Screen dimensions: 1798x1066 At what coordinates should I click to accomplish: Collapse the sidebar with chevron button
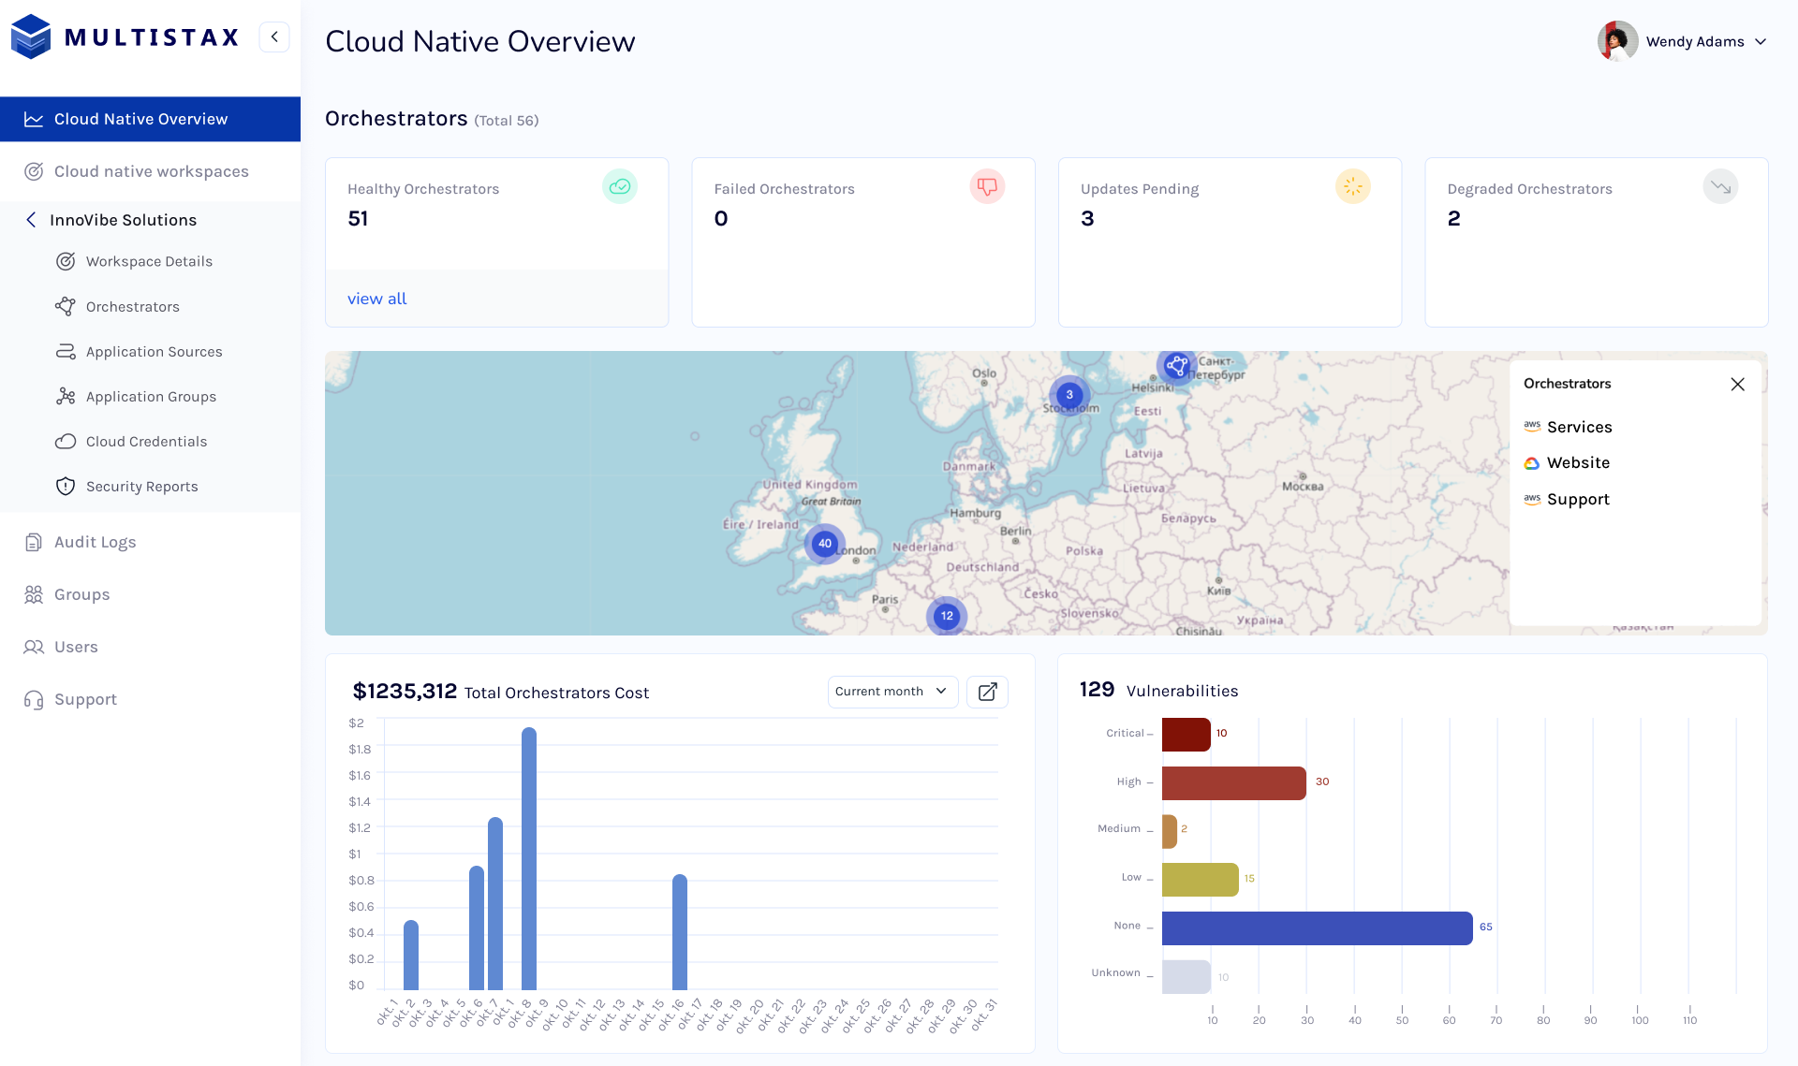(274, 37)
